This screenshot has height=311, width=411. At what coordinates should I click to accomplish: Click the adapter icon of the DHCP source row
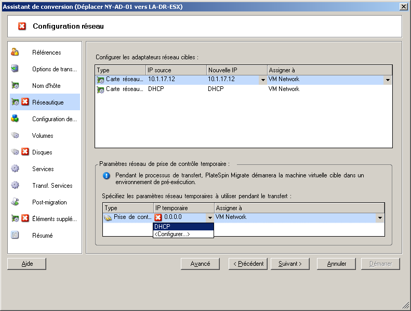pyautogui.click(x=100, y=89)
